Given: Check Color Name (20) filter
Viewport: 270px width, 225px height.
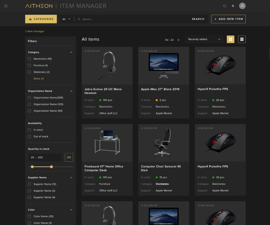Looking at the screenshot, I should [29, 217].
